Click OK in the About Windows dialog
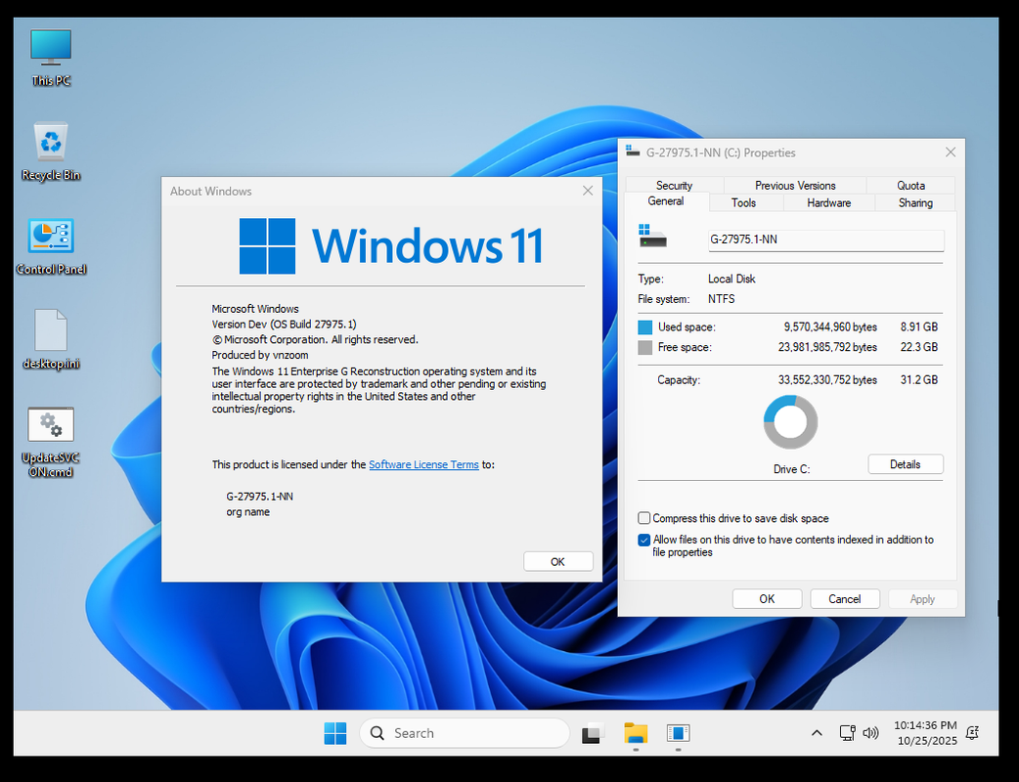The image size is (1019, 782). (x=558, y=562)
